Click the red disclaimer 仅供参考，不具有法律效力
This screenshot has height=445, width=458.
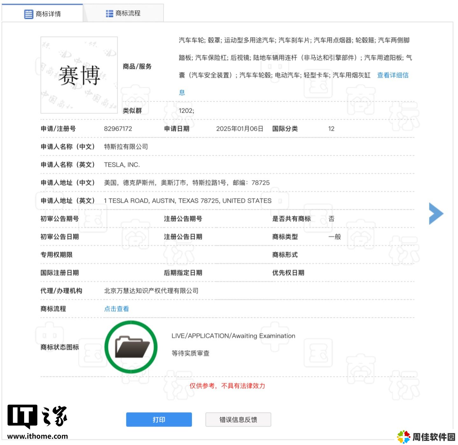point(227,386)
